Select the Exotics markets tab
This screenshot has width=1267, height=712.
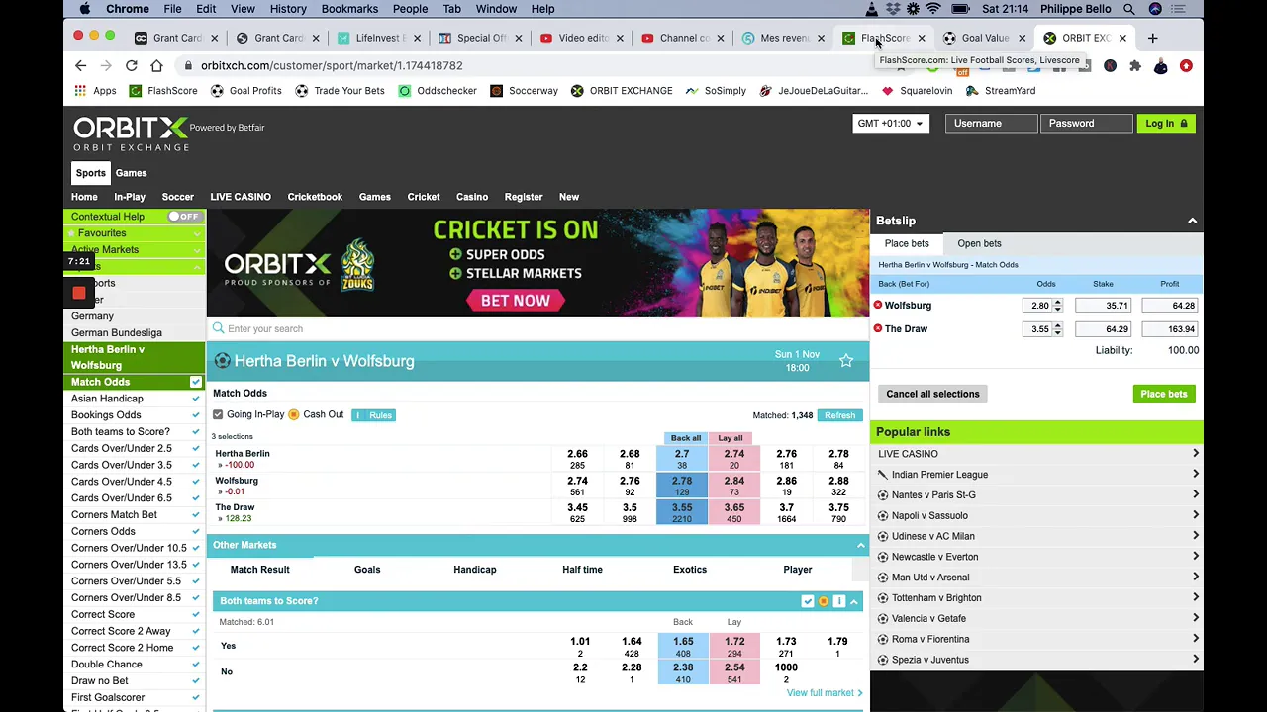pyautogui.click(x=690, y=570)
